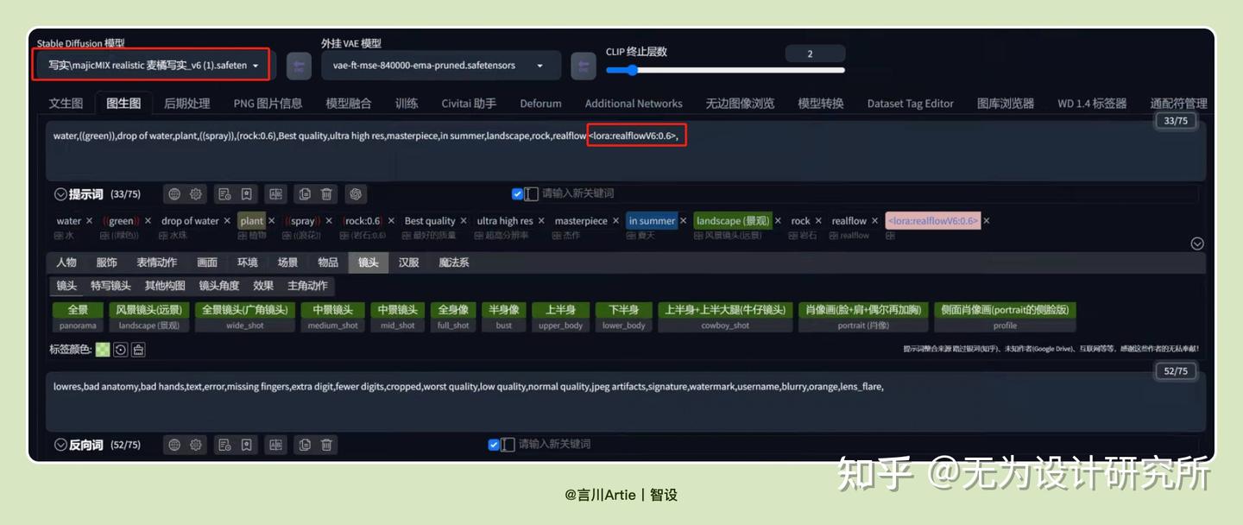This screenshot has width=1243, height=525.
Task: Click the translate all icon in 提示词 toolbar
Action: [275, 194]
